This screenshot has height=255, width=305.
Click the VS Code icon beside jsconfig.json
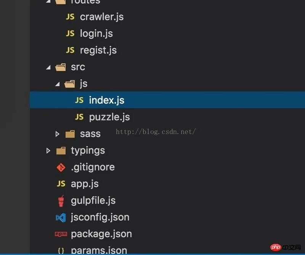tap(61, 218)
